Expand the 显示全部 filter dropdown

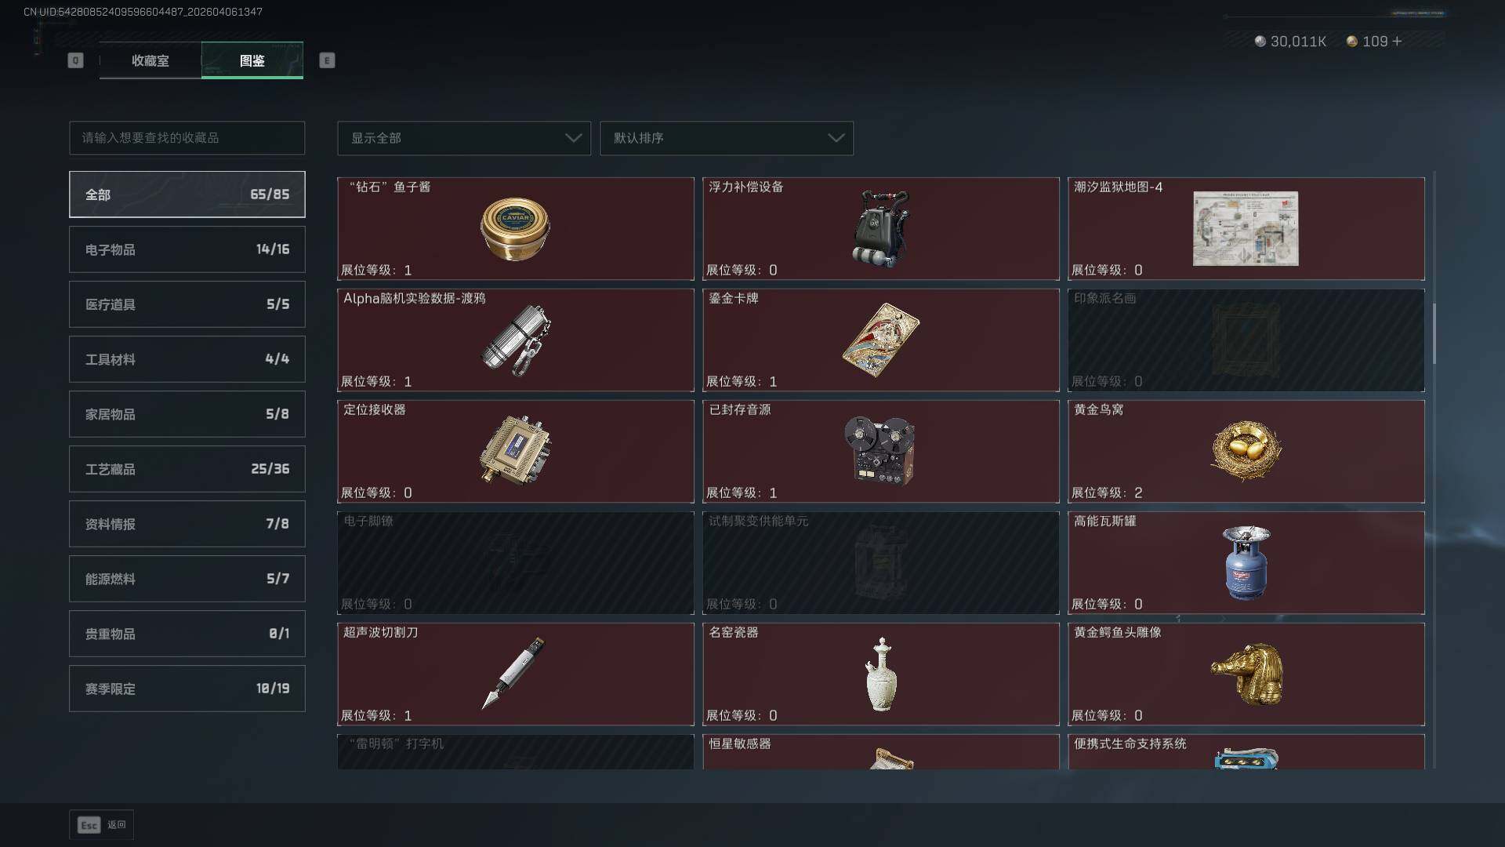pos(464,138)
